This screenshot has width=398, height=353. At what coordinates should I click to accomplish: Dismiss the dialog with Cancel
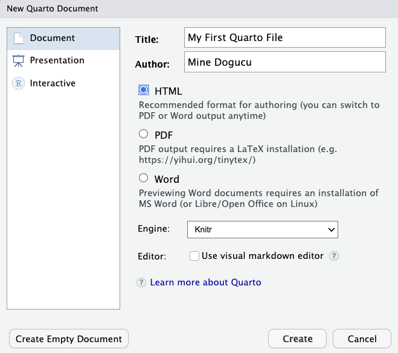click(x=362, y=339)
